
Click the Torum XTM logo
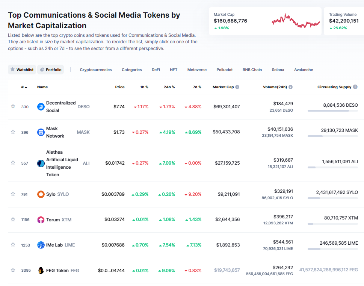[41, 220]
